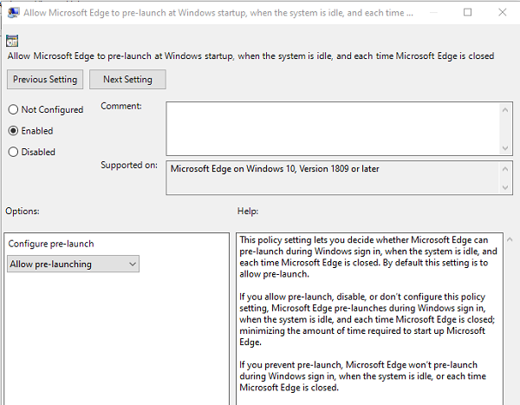Set the policy to Disabled

pyautogui.click(x=13, y=152)
